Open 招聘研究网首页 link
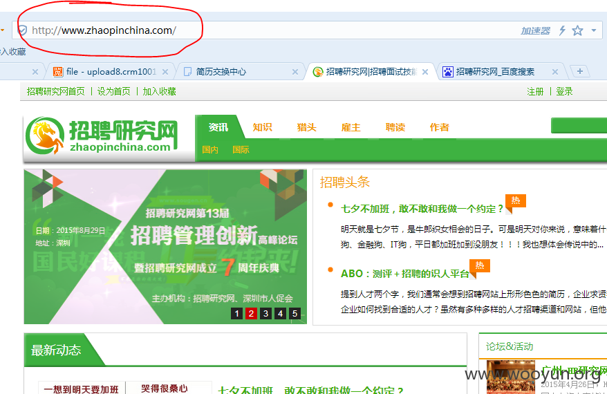Image resolution: width=607 pixels, height=394 pixels. [56, 91]
